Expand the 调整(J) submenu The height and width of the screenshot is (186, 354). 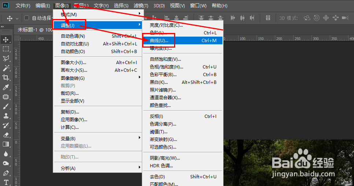pyautogui.click(x=97, y=25)
